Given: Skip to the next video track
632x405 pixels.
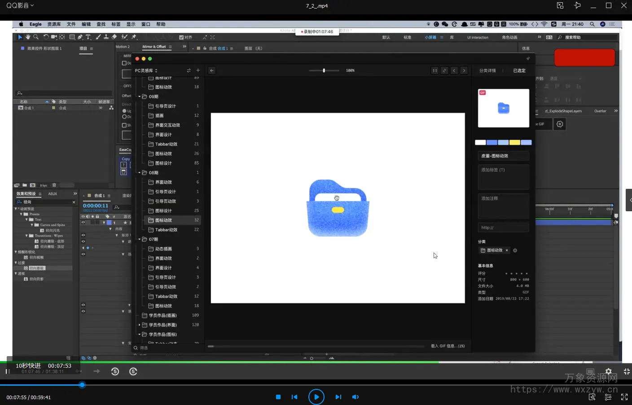Looking at the screenshot, I should 338,397.
